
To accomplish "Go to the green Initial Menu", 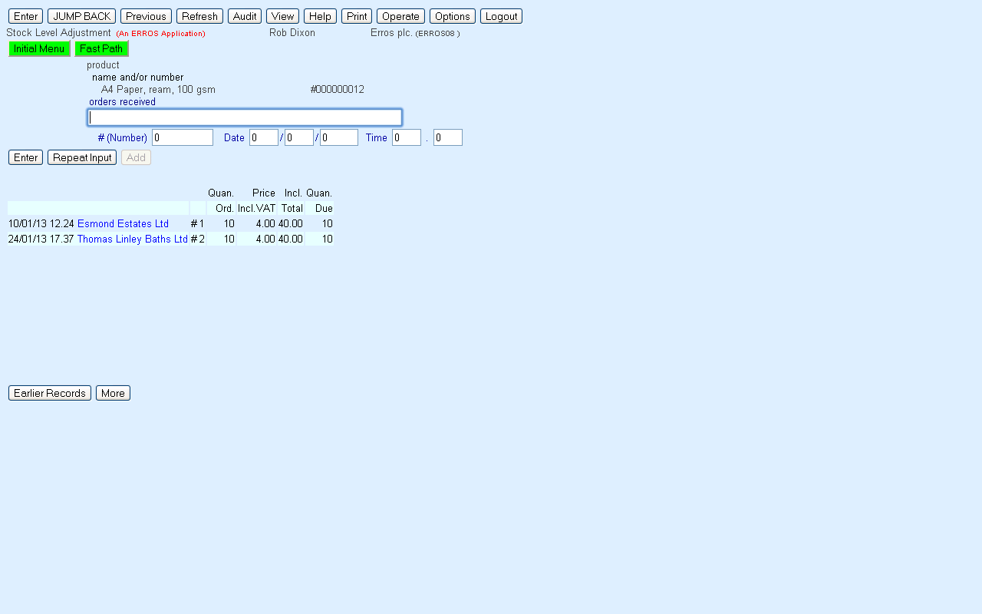I will 39,48.
